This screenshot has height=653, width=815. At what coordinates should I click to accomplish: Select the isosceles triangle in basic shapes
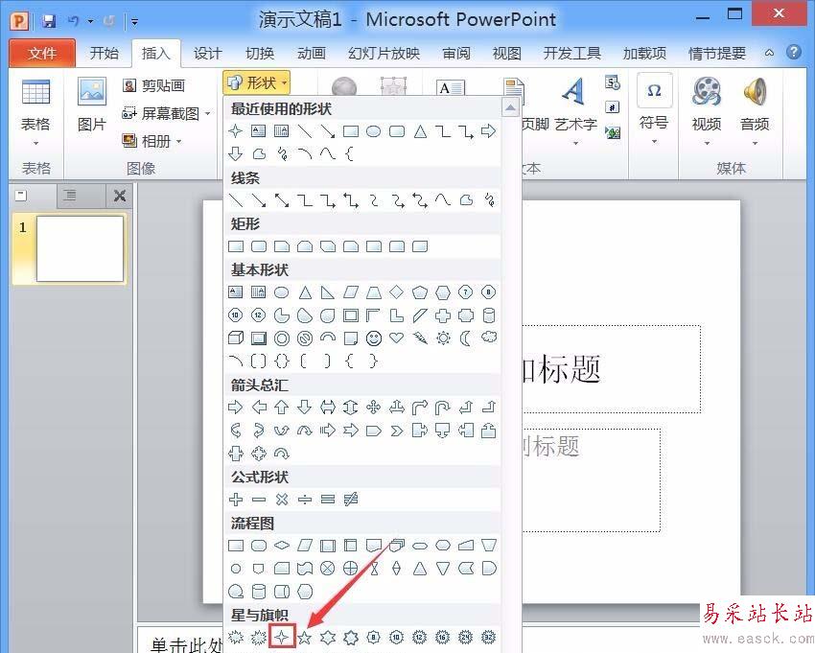point(305,292)
